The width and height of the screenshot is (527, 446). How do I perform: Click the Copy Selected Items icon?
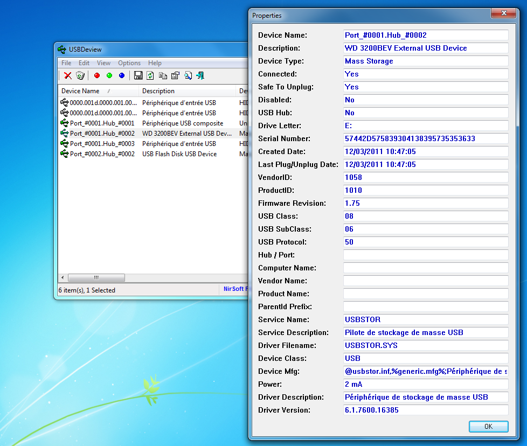pyautogui.click(x=163, y=76)
